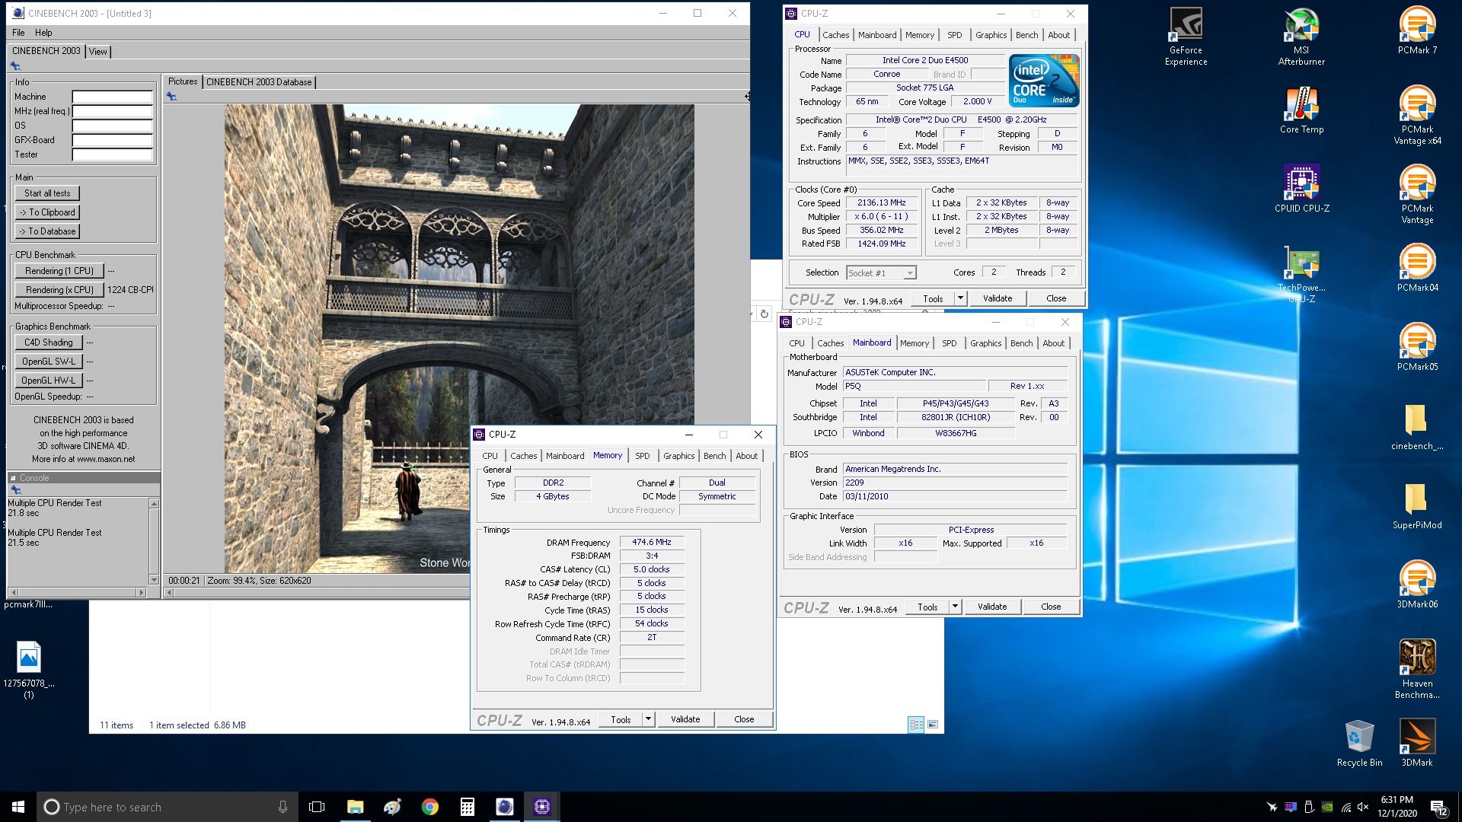Open MSI Afterburner desktop icon
Image resolution: width=1462 pixels, height=822 pixels.
[x=1301, y=37]
